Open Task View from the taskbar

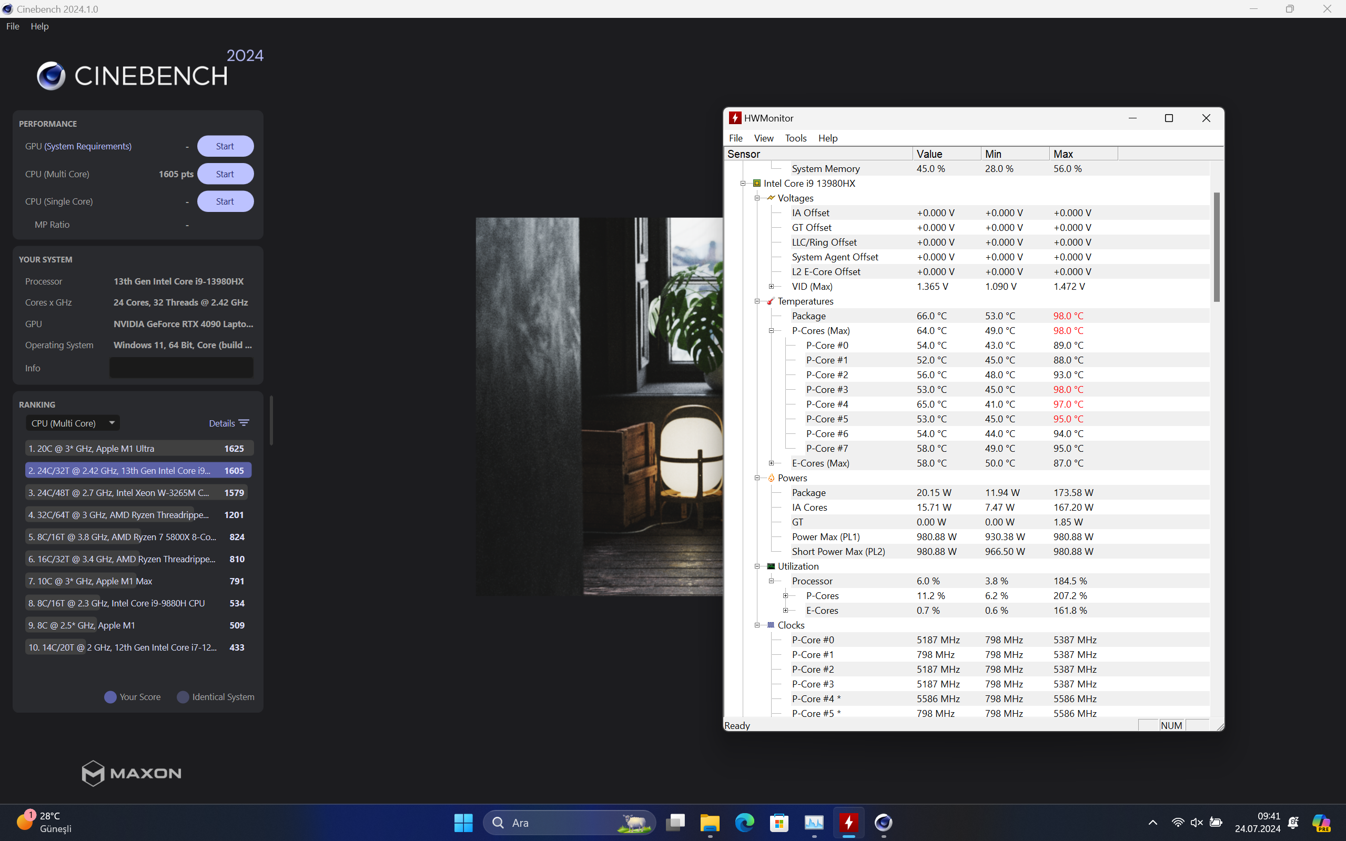675,822
